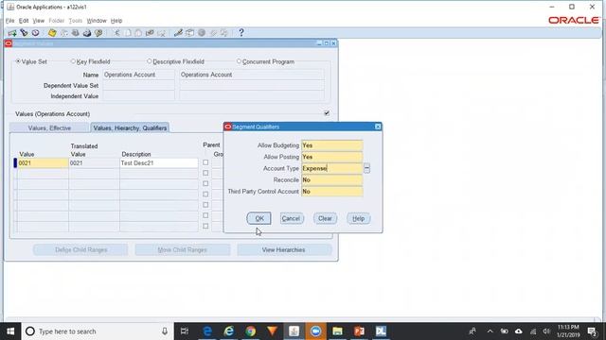Click the Print toolbar icon
The width and height of the screenshot is (606, 340).
pyautogui.click(x=87, y=33)
